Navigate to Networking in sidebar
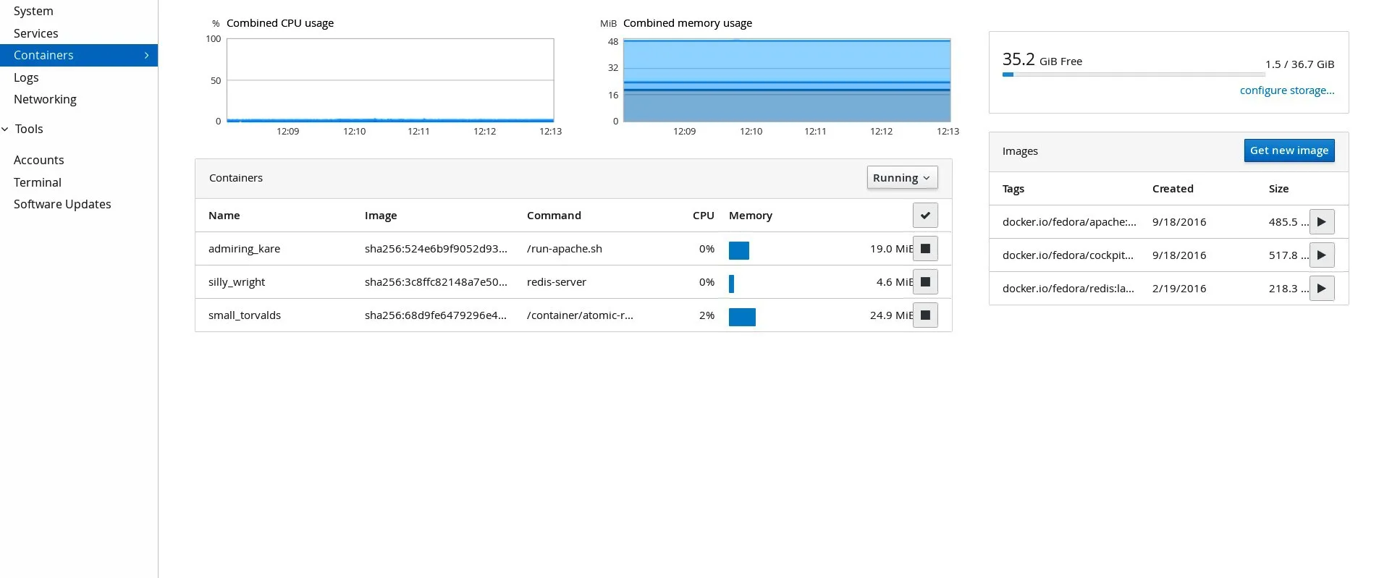The image size is (1379, 578). tap(45, 99)
